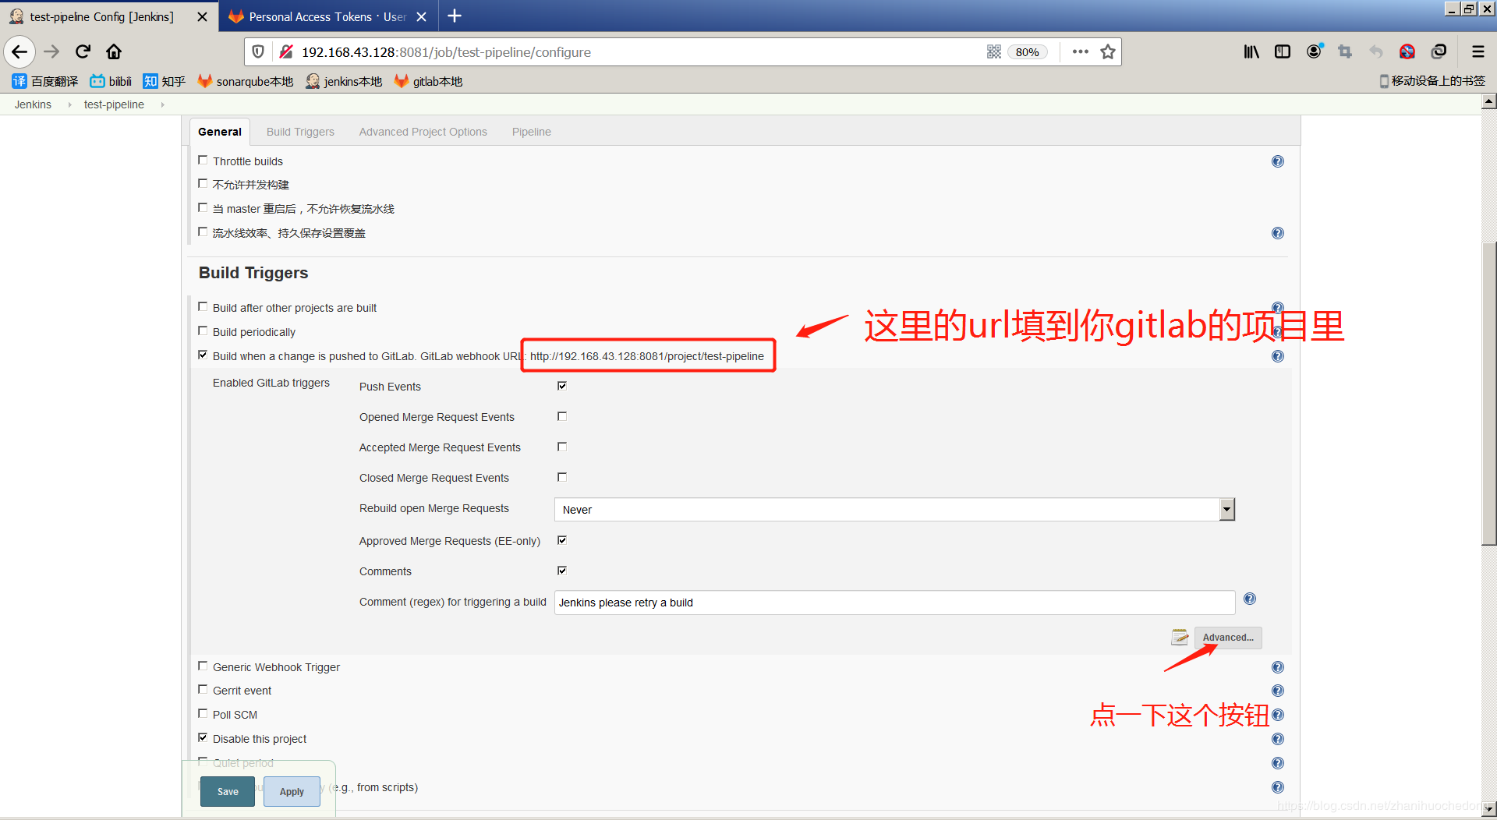Viewport: 1497px width, 820px height.
Task: Enable Opened Merge Request Events
Action: [x=562, y=415]
